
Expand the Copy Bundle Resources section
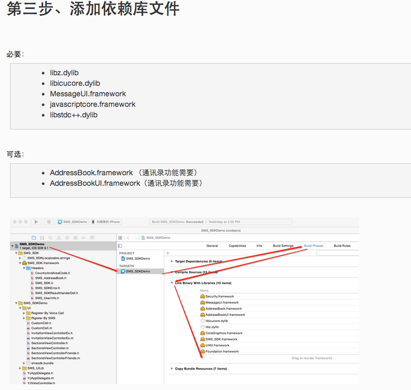point(172,368)
